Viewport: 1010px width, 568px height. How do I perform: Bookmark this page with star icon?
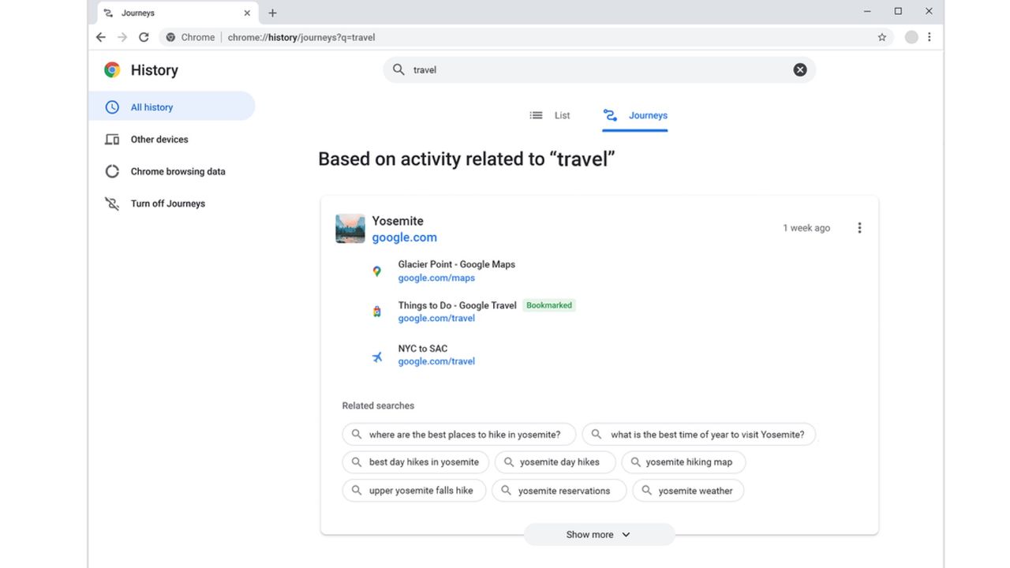(x=882, y=37)
